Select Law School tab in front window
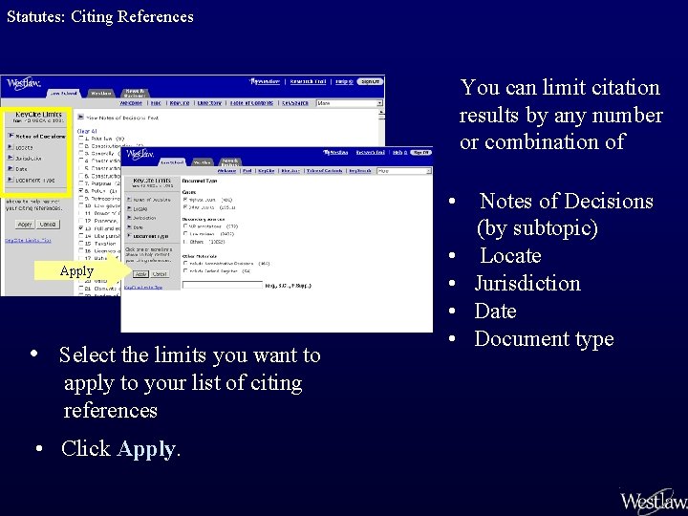Viewport: 688px width, 516px height. (172, 162)
